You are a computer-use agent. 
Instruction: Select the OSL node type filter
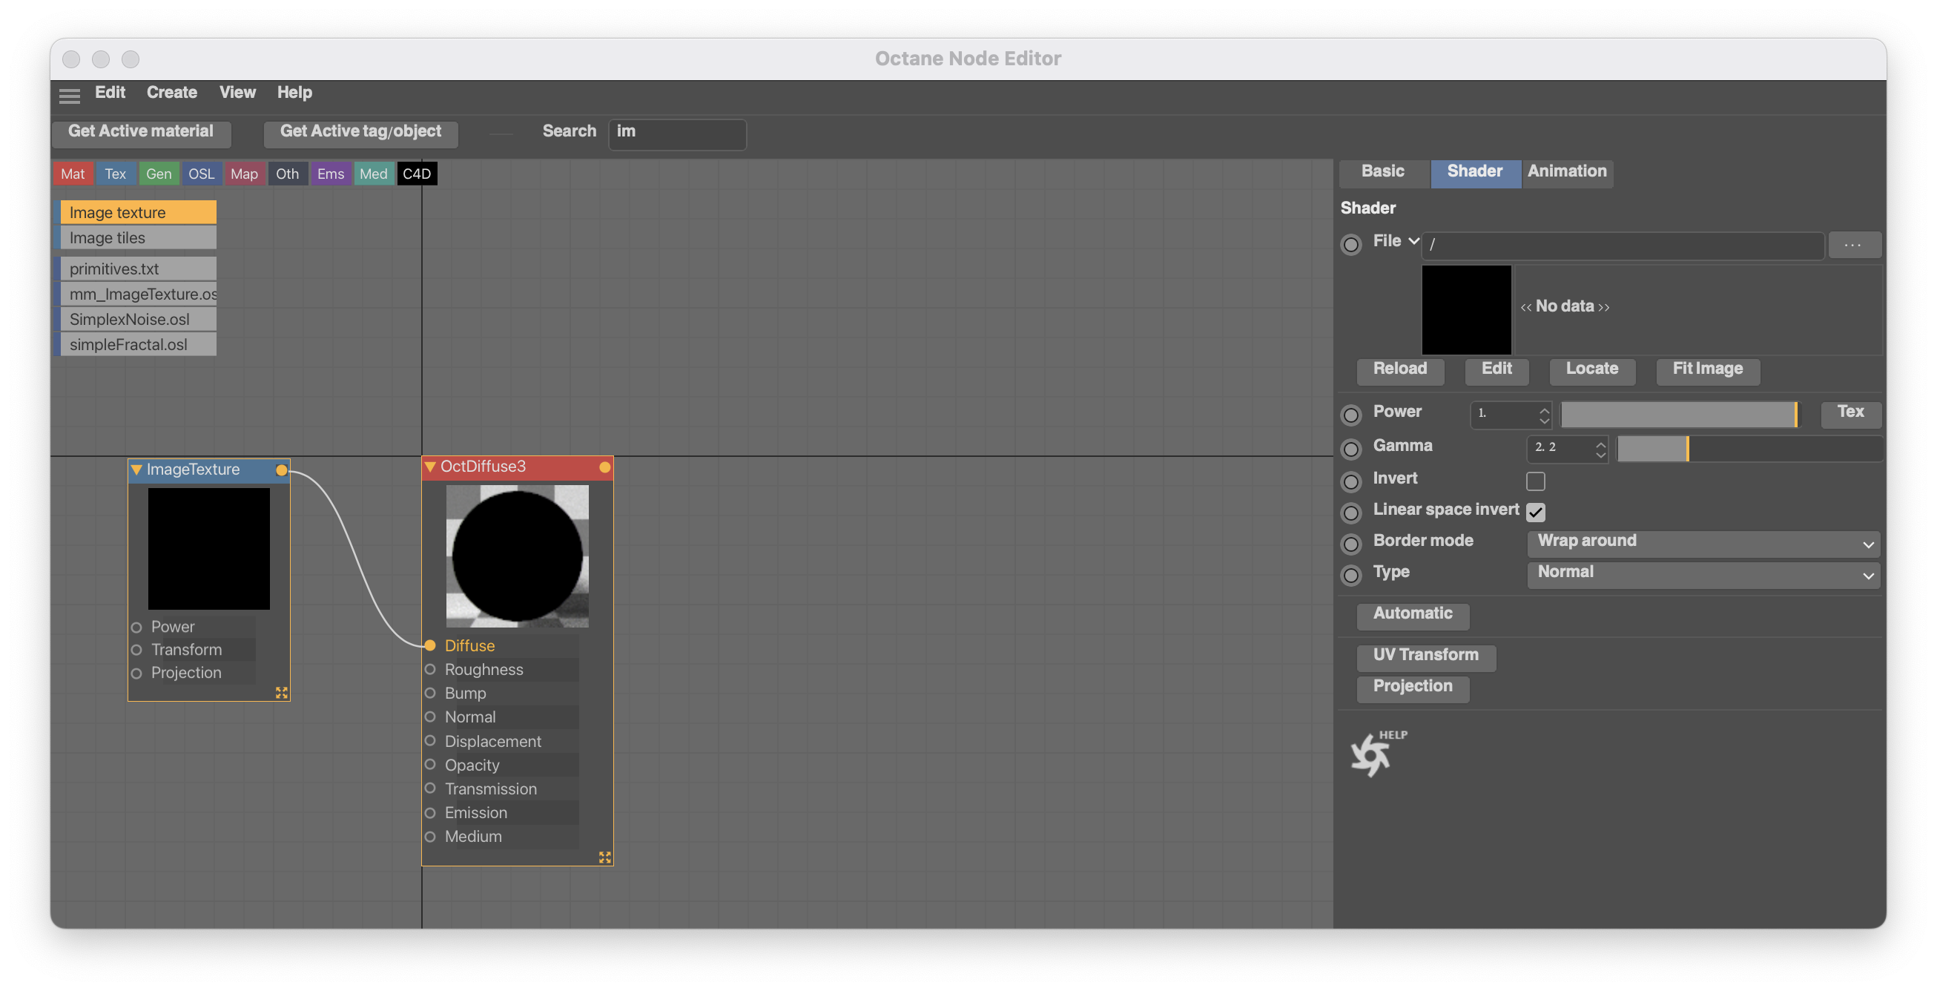tap(201, 173)
